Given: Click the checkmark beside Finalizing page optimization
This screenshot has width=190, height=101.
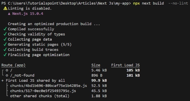Looking at the screenshot, I should pos(5,55).
